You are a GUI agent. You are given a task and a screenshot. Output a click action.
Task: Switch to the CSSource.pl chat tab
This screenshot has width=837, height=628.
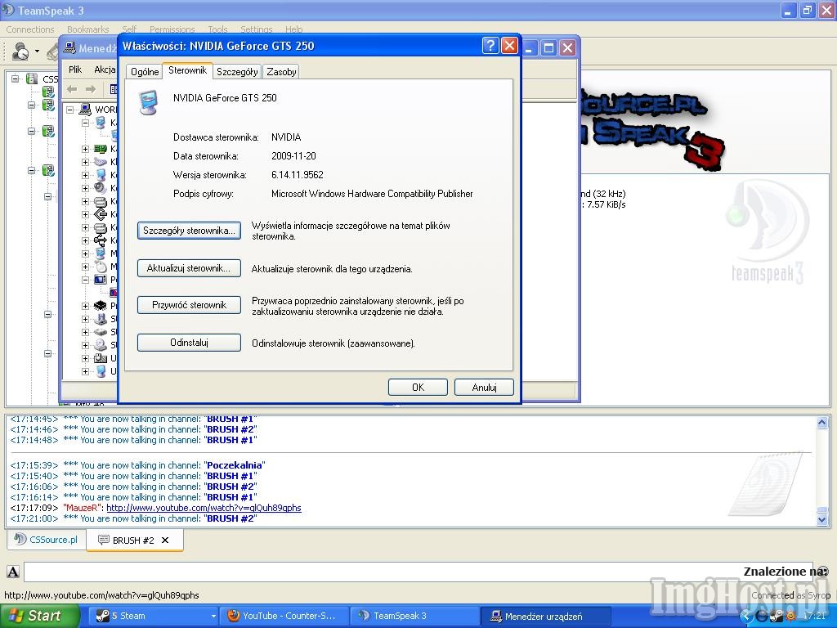point(47,540)
